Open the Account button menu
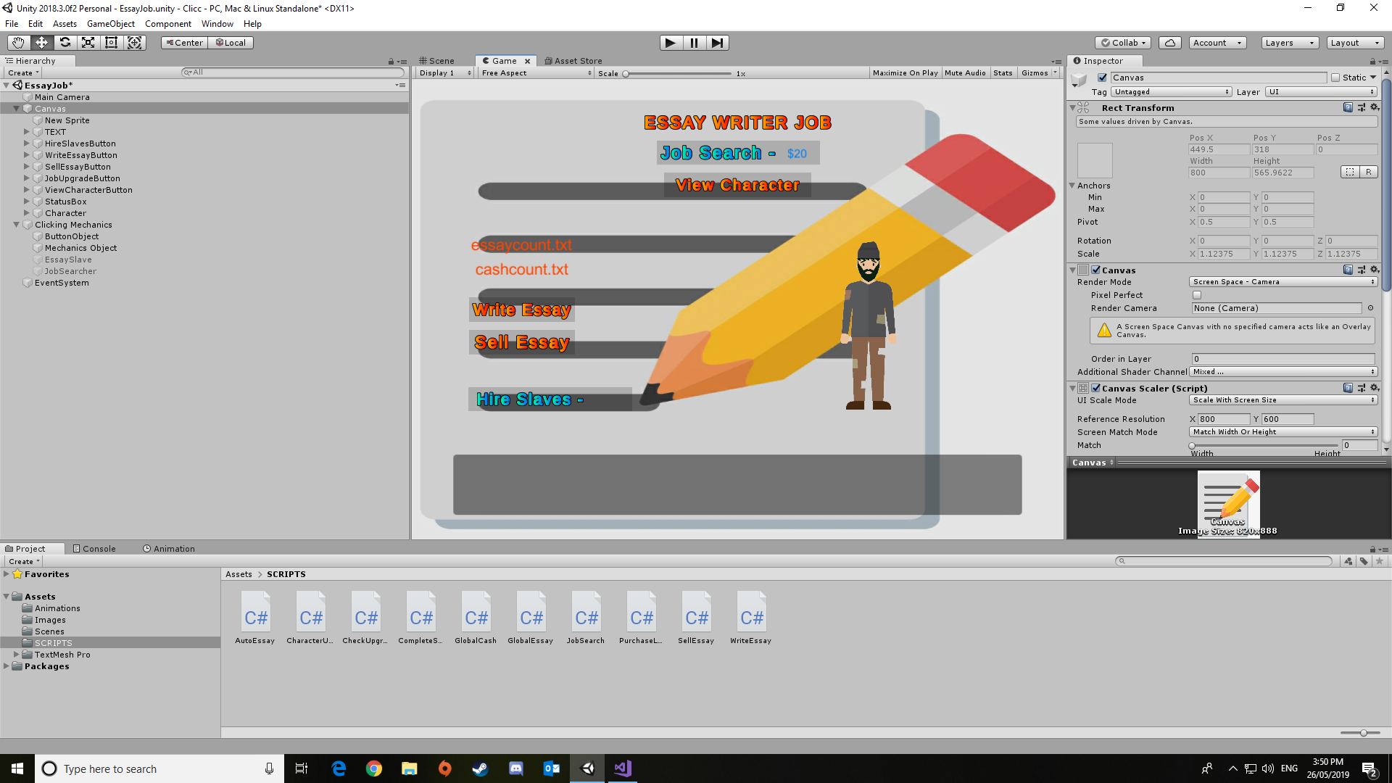This screenshot has height=783, width=1392. tap(1217, 43)
